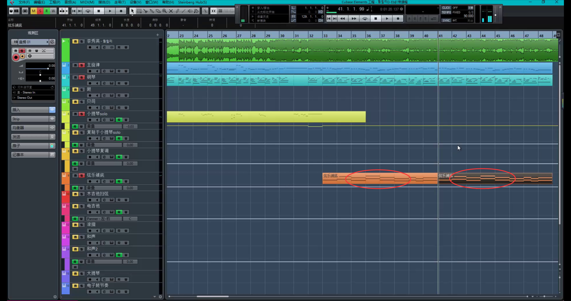Click the output level slider in transport
This screenshot has width=571, height=301.
tap(495, 15)
